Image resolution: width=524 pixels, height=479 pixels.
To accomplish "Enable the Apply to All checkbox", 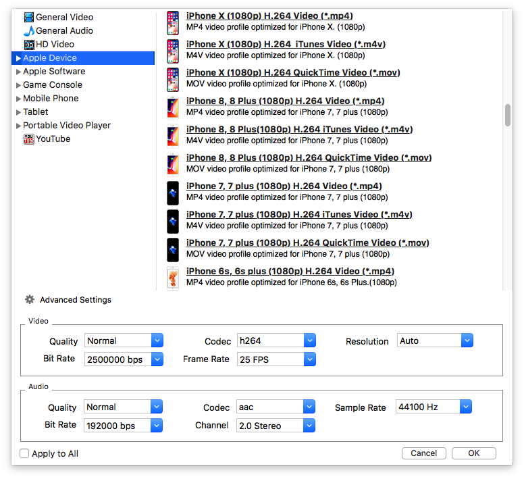I will pyautogui.click(x=24, y=453).
